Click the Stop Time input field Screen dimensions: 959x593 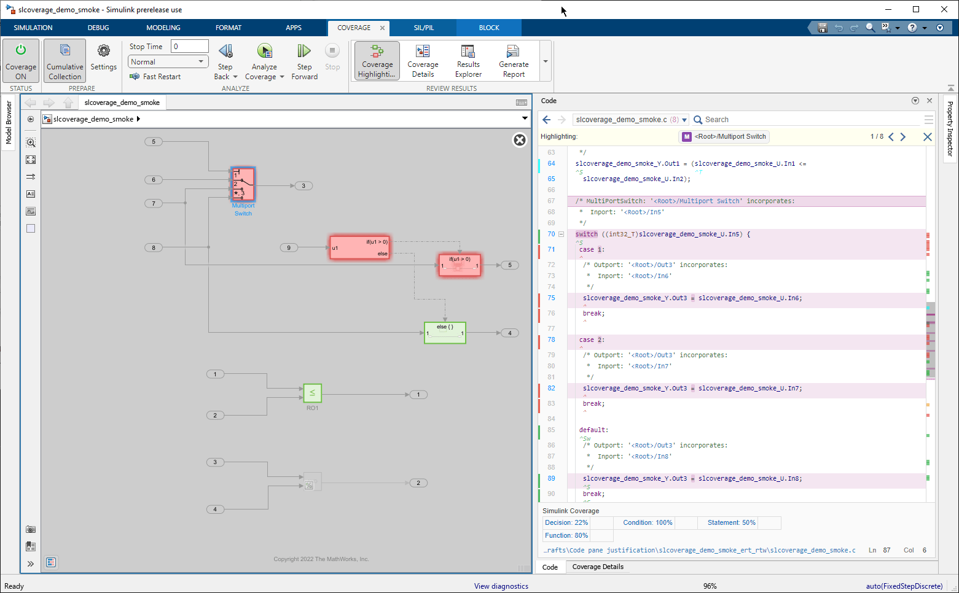(190, 46)
